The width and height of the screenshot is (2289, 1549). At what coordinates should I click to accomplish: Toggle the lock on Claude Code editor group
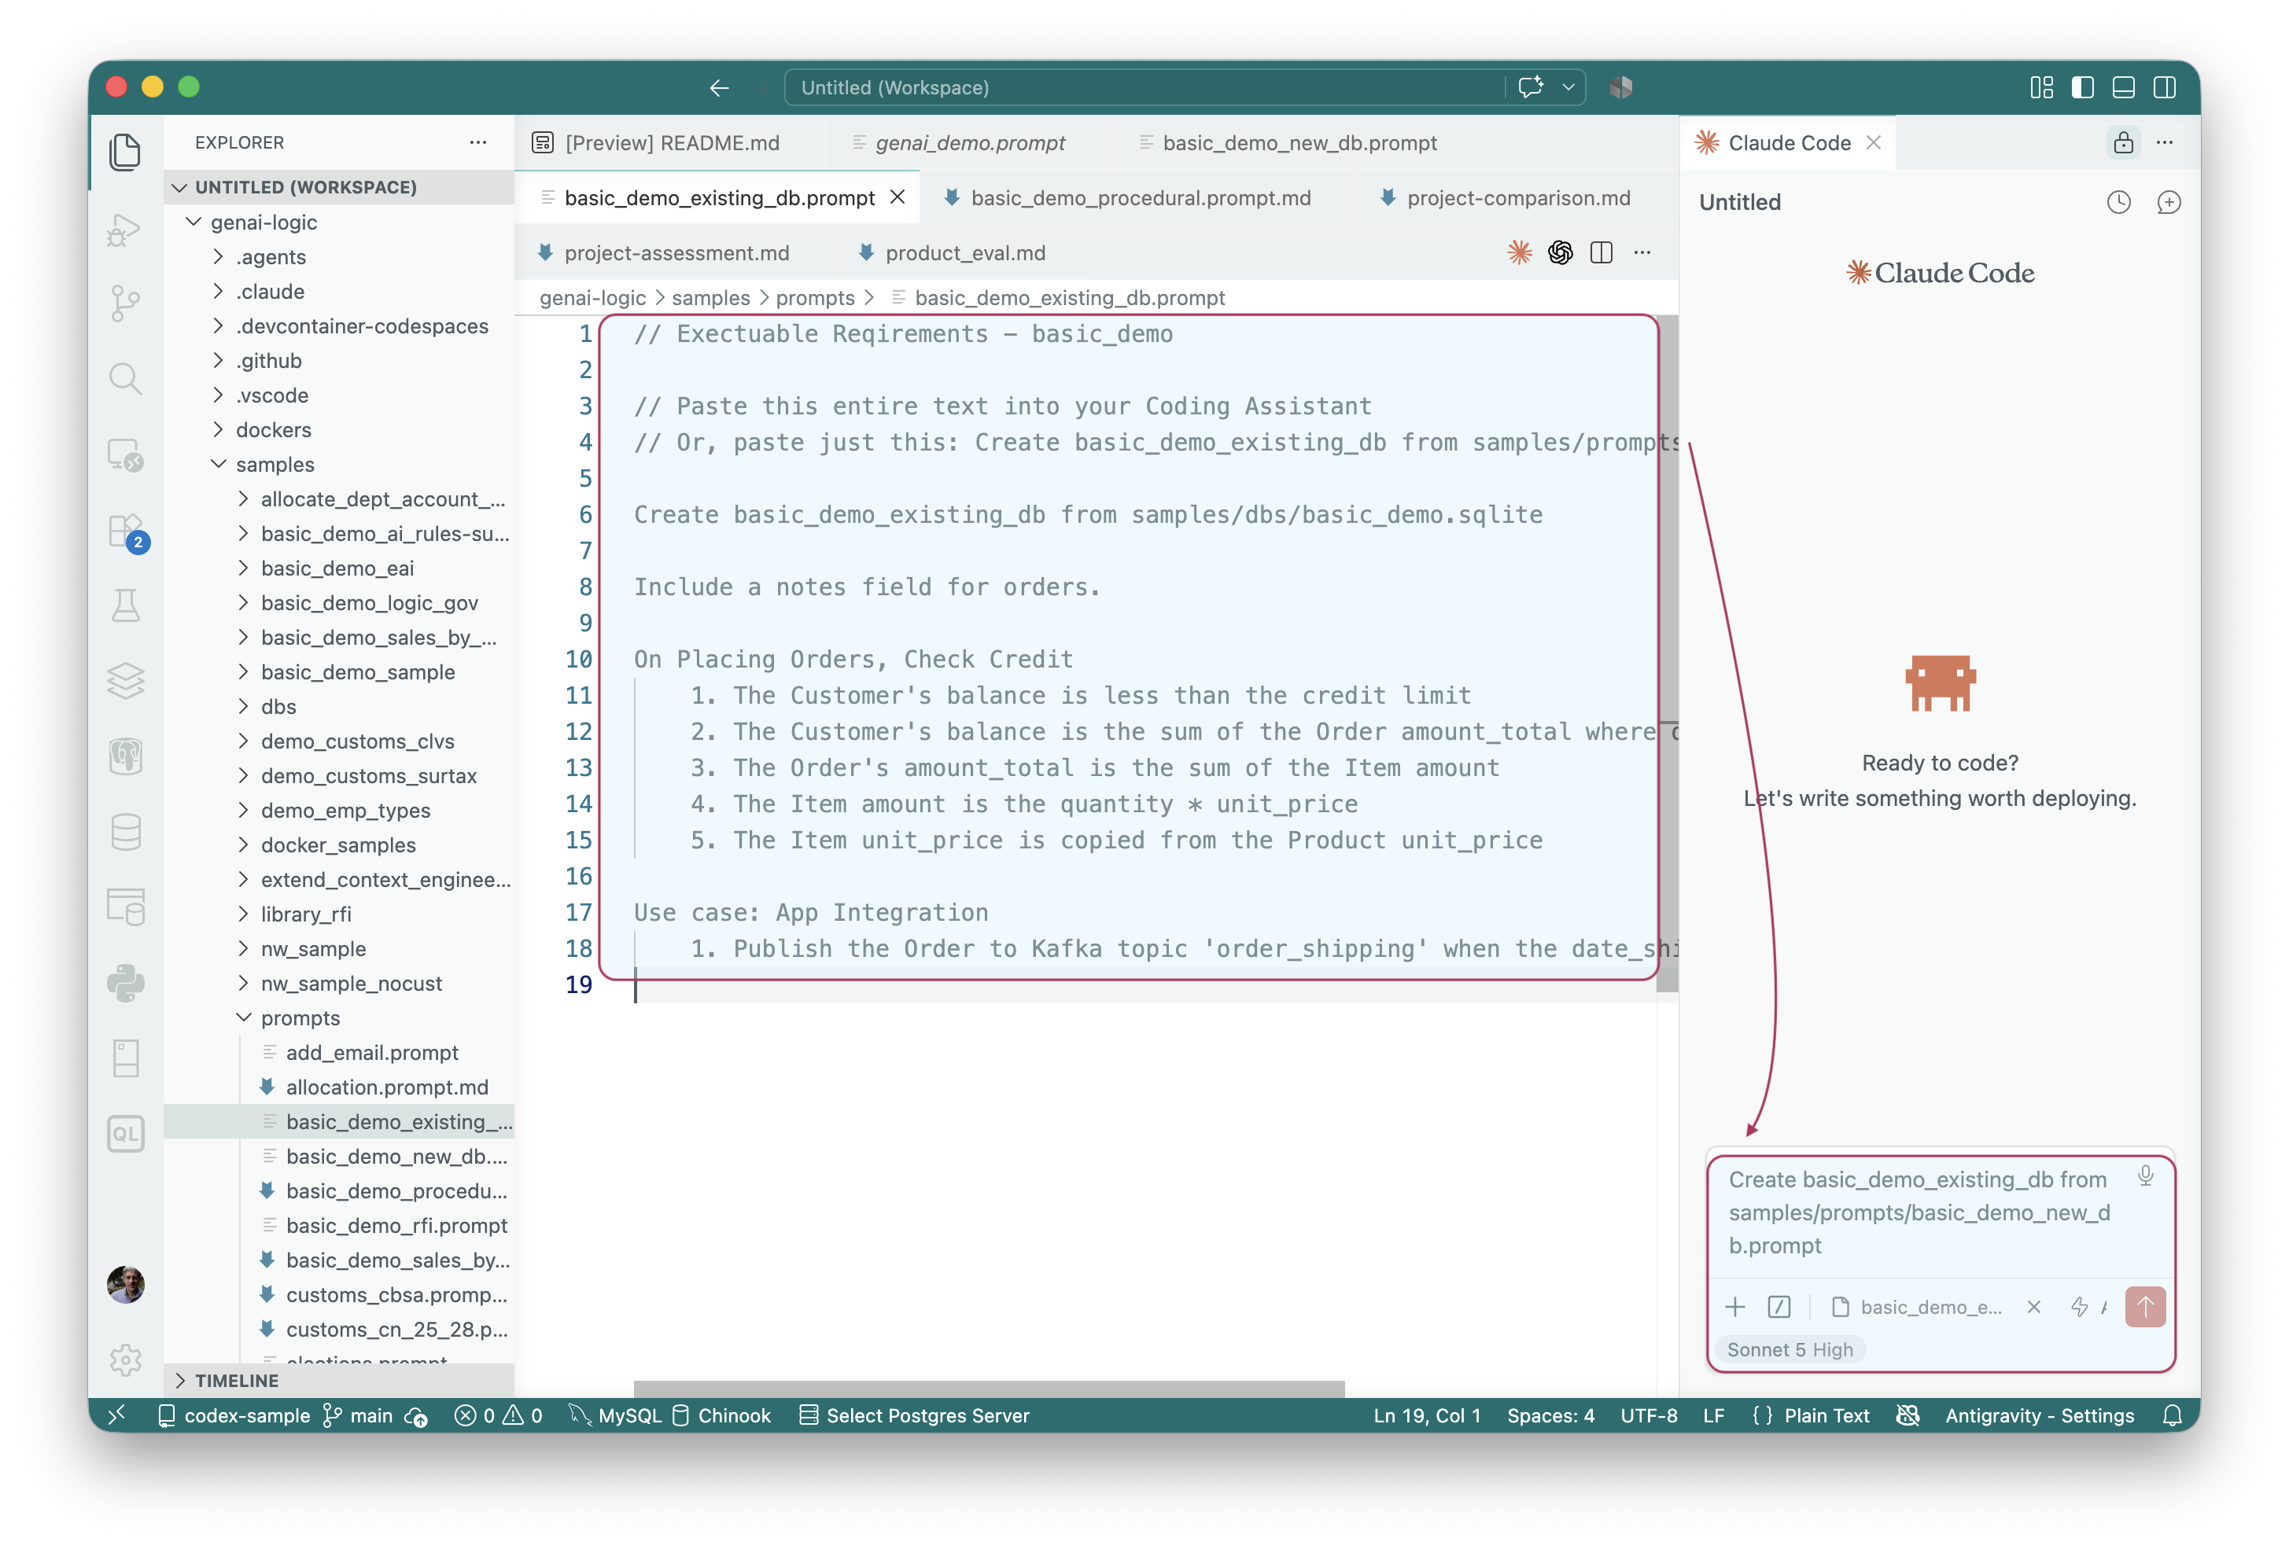click(x=2122, y=143)
